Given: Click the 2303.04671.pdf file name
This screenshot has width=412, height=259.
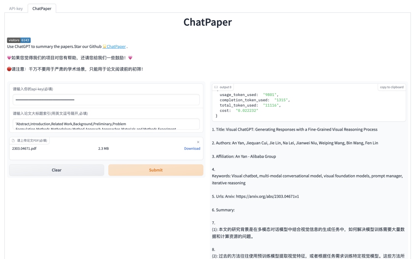Looking at the screenshot, I should (24, 149).
